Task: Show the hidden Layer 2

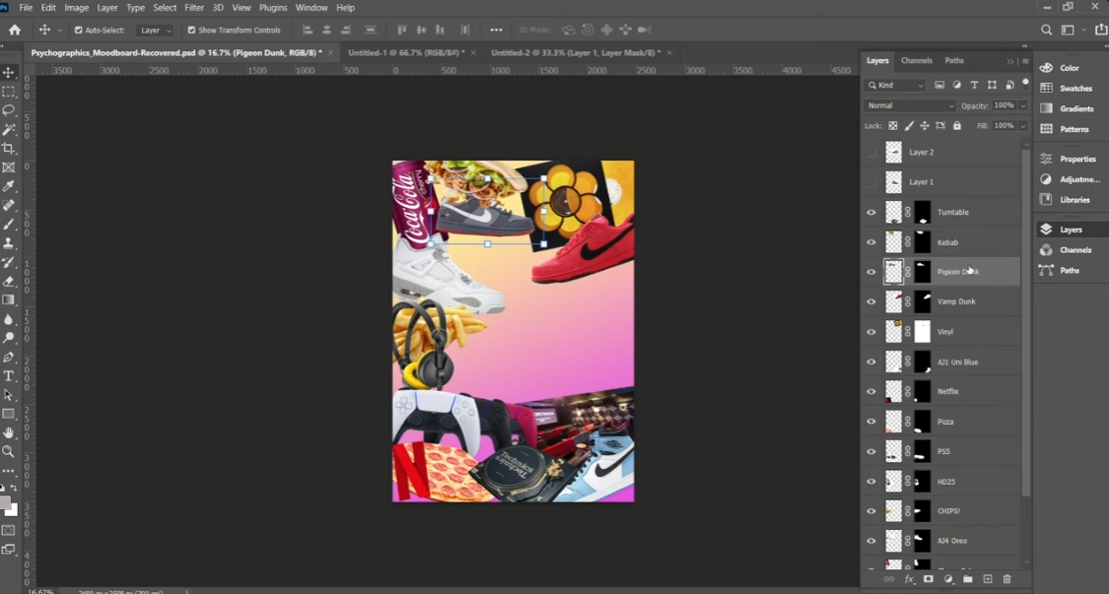Action: pos(871,152)
